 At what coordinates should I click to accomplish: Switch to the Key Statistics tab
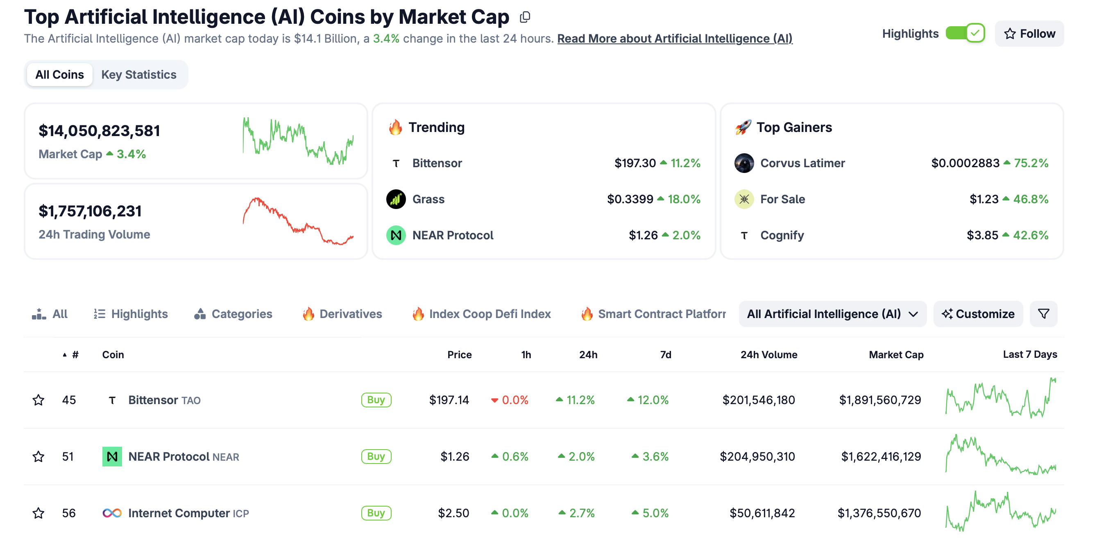[x=138, y=75]
